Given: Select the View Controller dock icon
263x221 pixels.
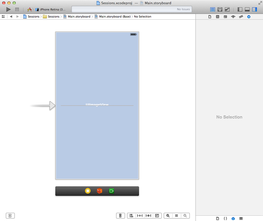Looking at the screenshot, I should coord(88,191).
